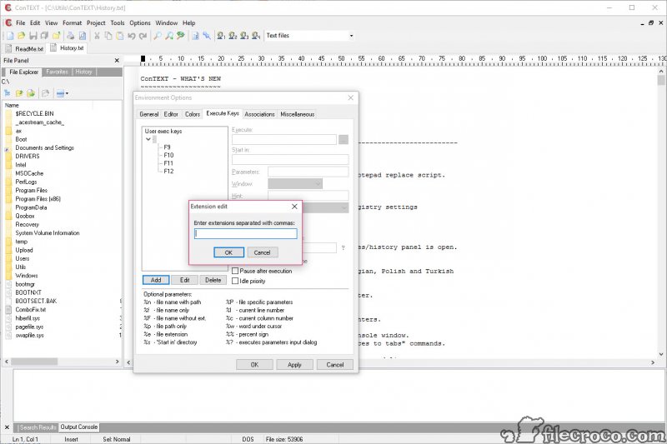Collapse the user exec keys tree chevron
Screen dimensions: 667x444
click(x=148, y=139)
